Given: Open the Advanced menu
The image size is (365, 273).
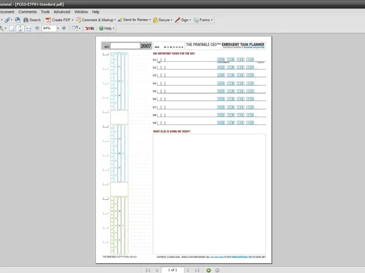Looking at the screenshot, I should pyautogui.click(x=62, y=12).
